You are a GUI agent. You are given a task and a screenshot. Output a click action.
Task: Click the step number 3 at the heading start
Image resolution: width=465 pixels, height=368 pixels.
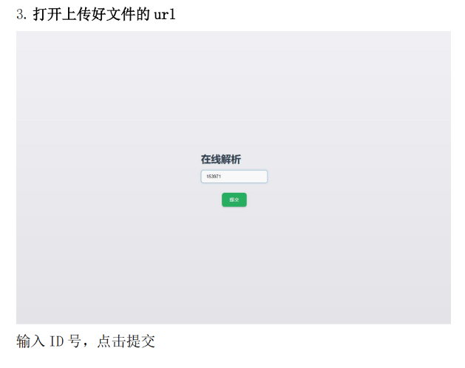21,15
